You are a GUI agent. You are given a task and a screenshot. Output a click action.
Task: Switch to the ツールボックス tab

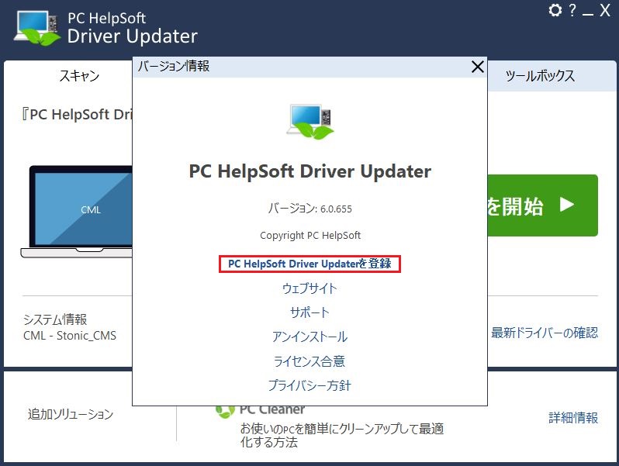(540, 76)
